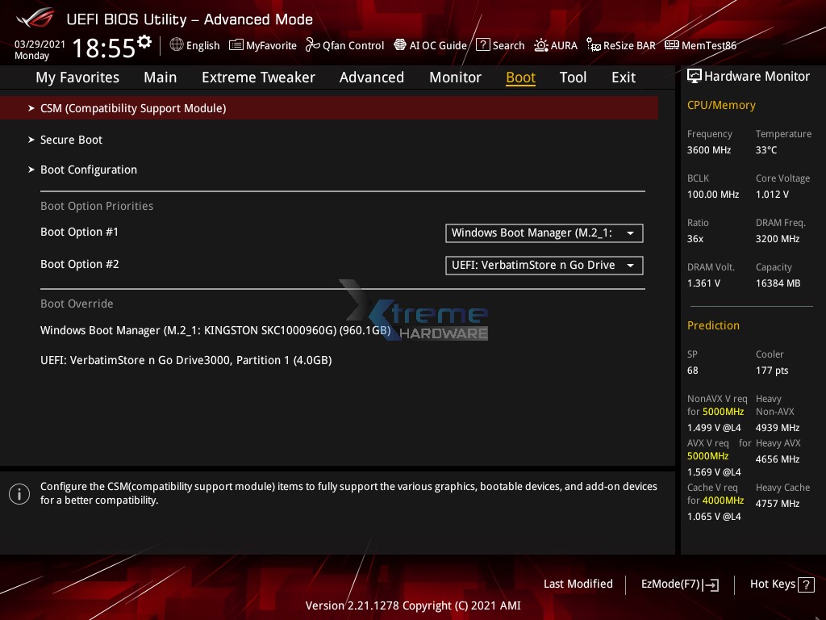Image resolution: width=826 pixels, height=620 pixels.
Task: Switch to the Extreme Tweaker tab
Action: click(258, 77)
